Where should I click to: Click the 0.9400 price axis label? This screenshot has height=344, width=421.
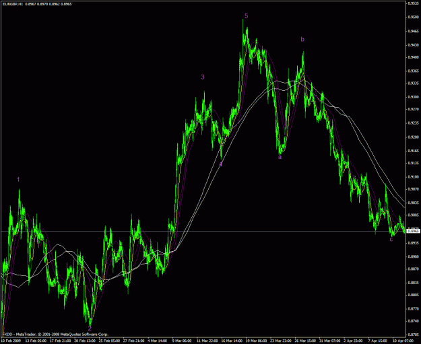click(414, 57)
